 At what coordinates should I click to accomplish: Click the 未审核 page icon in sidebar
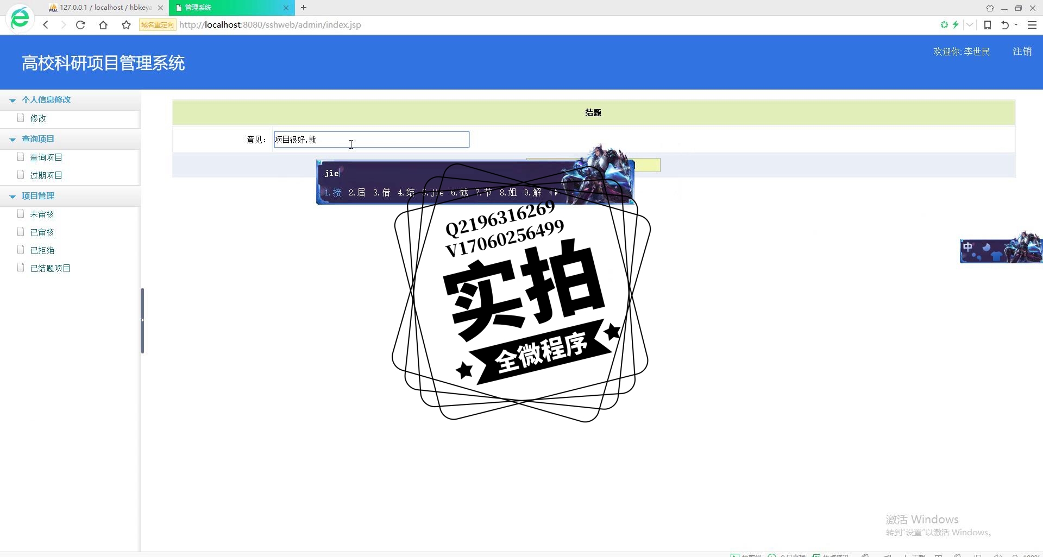21,213
